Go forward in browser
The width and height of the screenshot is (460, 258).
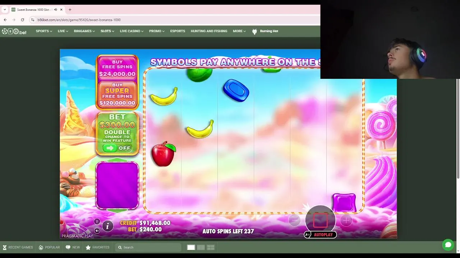(x=14, y=20)
